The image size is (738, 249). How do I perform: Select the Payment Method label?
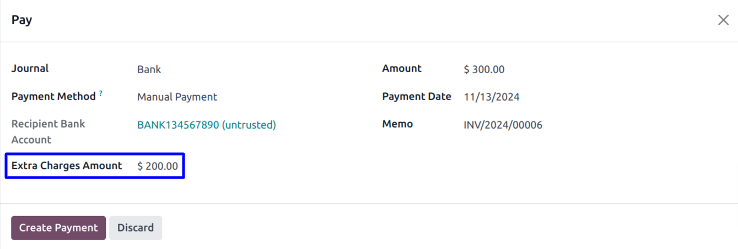[53, 97]
